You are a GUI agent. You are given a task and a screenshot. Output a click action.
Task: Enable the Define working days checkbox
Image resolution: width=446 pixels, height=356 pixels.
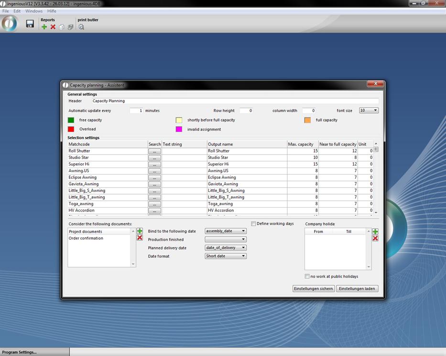click(254, 223)
